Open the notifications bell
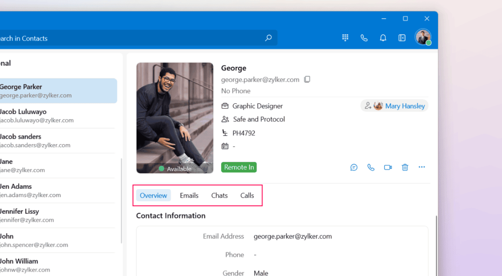502x276 pixels. click(x=383, y=38)
